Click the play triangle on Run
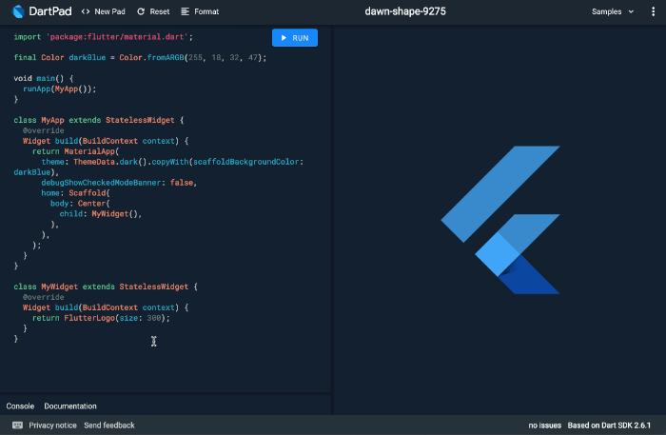This screenshot has height=435, width=666. point(284,38)
